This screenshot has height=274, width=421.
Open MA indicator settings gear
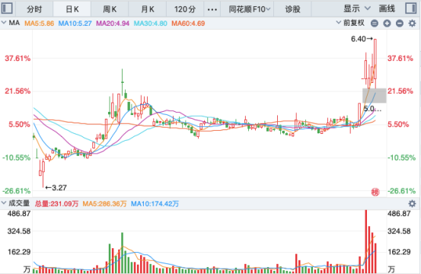(x=412, y=24)
